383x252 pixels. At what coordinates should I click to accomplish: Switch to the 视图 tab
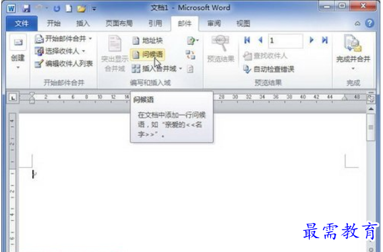coord(243,24)
